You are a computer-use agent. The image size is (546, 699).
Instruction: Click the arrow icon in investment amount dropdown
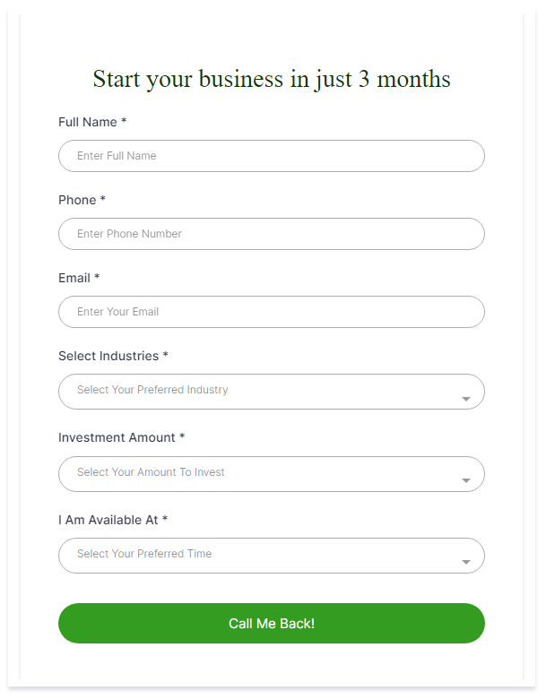465,480
